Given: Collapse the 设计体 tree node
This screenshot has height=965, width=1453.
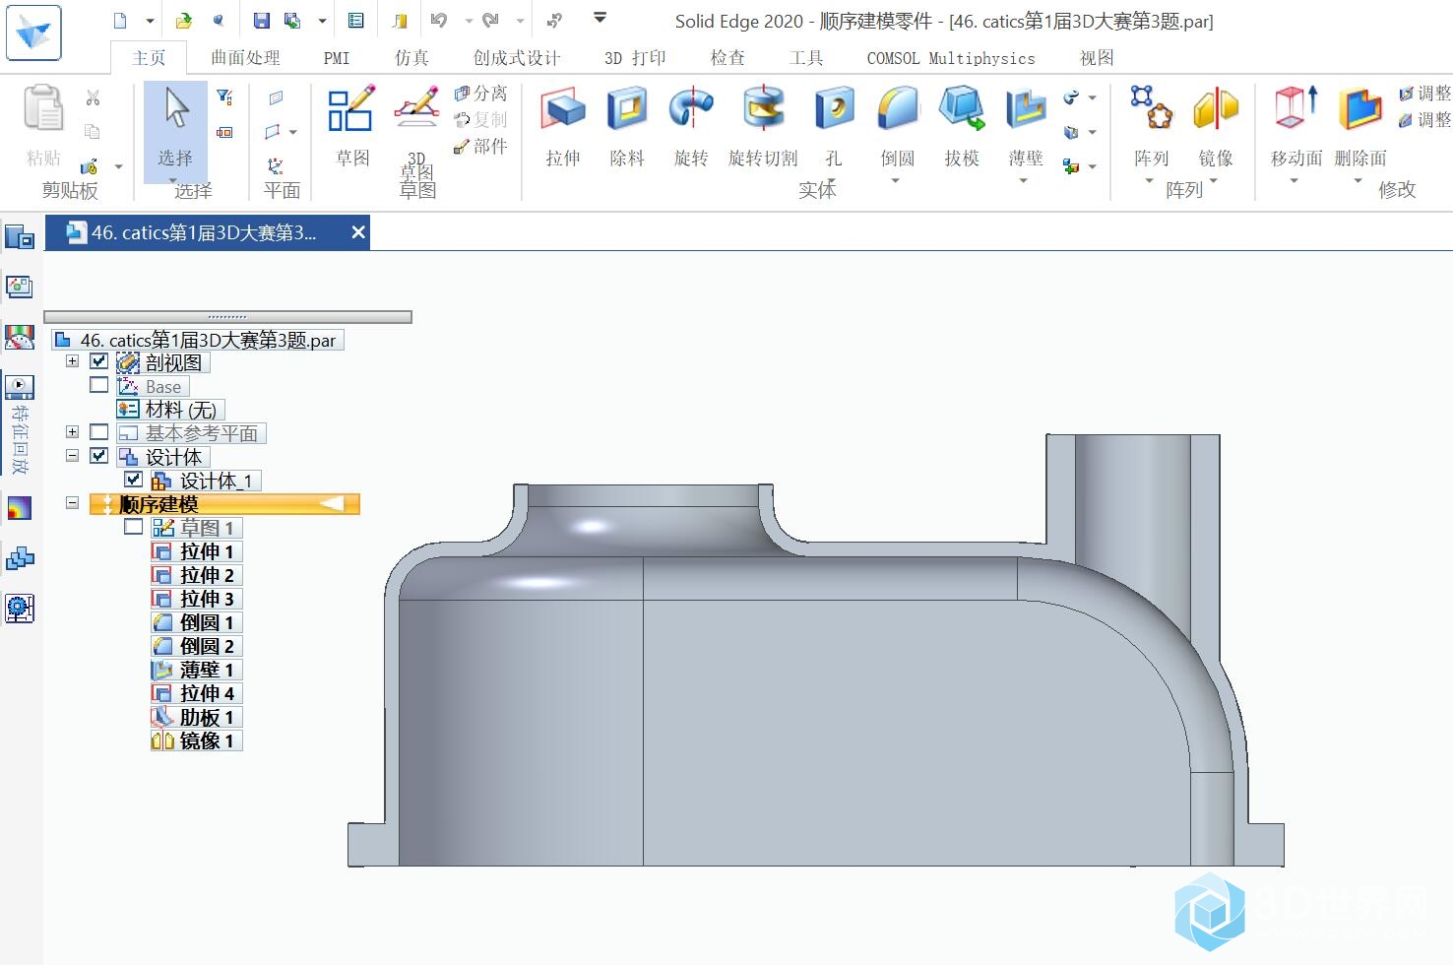Looking at the screenshot, I should coord(72,456).
